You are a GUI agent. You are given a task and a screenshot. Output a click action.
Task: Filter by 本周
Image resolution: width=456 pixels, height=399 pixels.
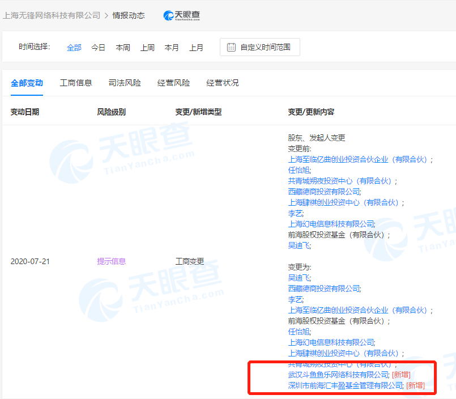(x=123, y=48)
